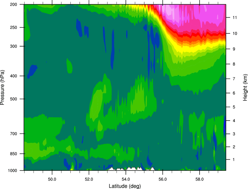Click the 1000 pressure tick label

[12, 171]
